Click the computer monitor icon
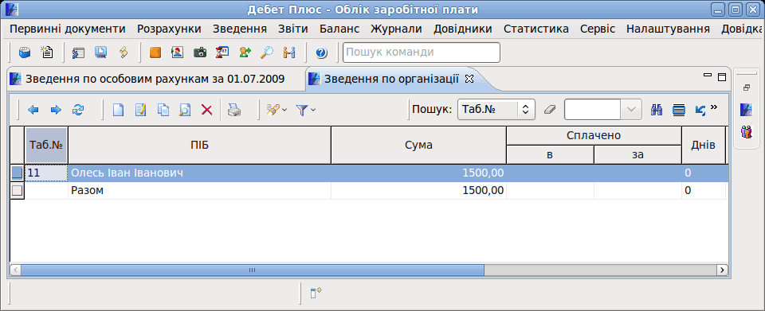 pos(101,52)
